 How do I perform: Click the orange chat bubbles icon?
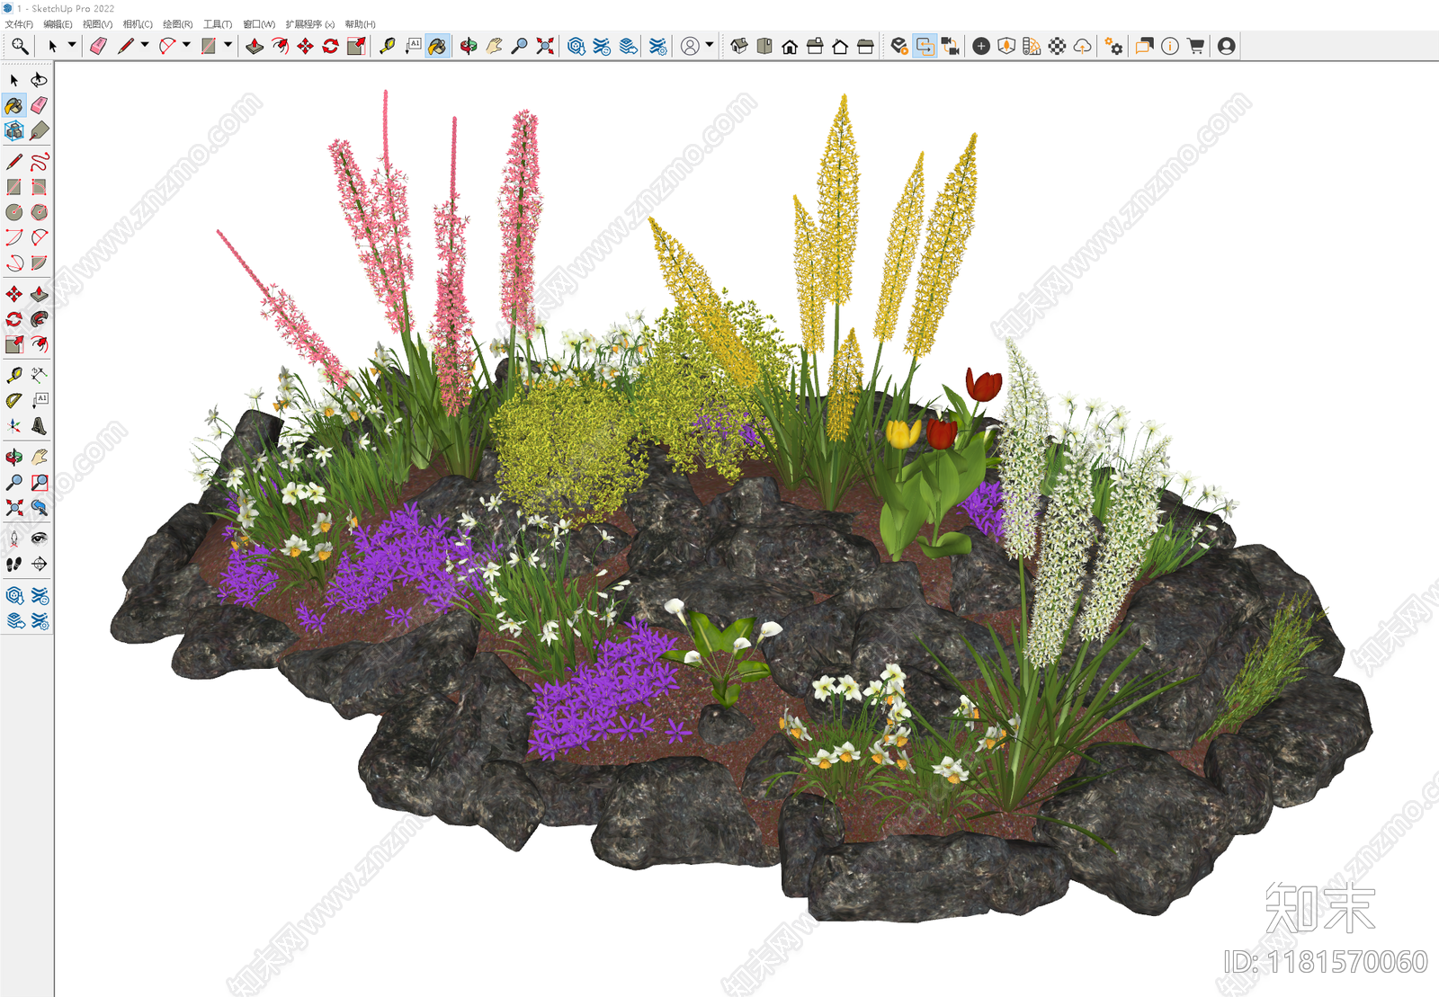1145,46
